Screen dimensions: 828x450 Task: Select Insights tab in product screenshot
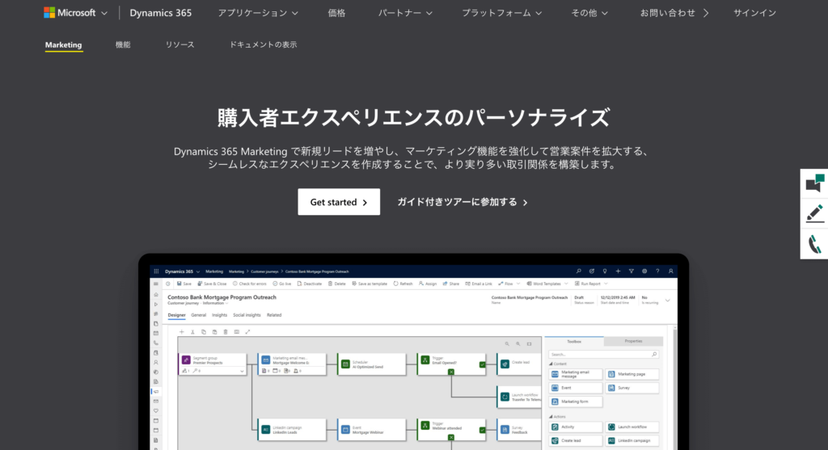219,315
